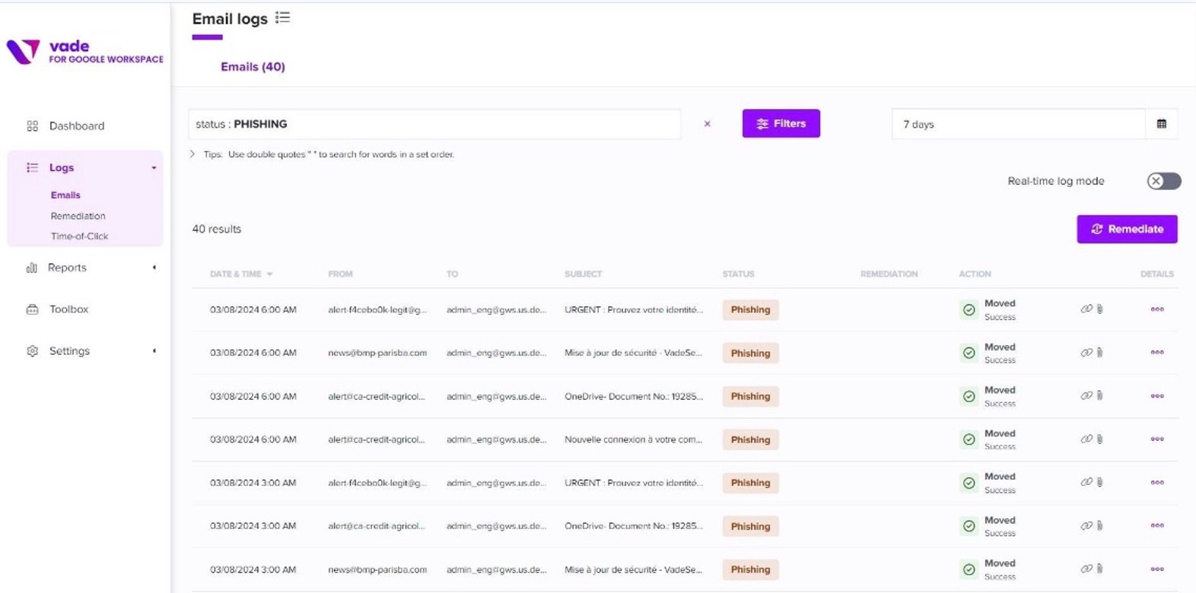This screenshot has height=593, width=1196.
Task: Click green success check on 6:00 AM URGENT row
Action: coord(969,309)
